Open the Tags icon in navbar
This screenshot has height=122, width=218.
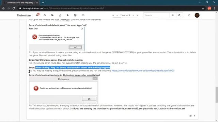click(52, 15)
